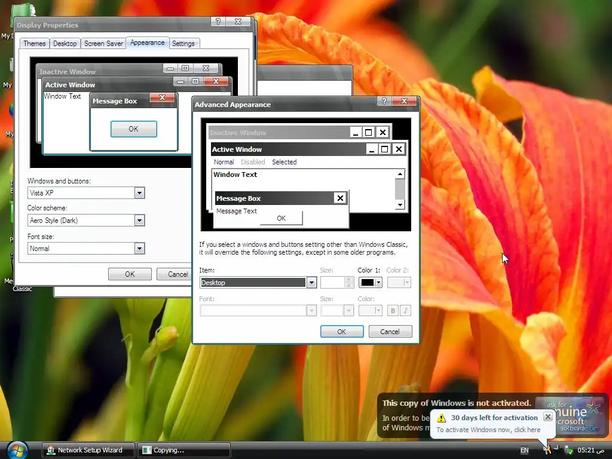Switch to the Desktop tab
The width and height of the screenshot is (612, 459).
click(x=65, y=43)
